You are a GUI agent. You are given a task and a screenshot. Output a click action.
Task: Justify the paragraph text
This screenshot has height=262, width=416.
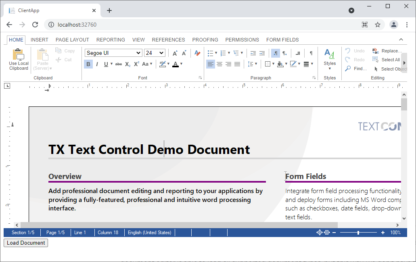pyautogui.click(x=237, y=64)
